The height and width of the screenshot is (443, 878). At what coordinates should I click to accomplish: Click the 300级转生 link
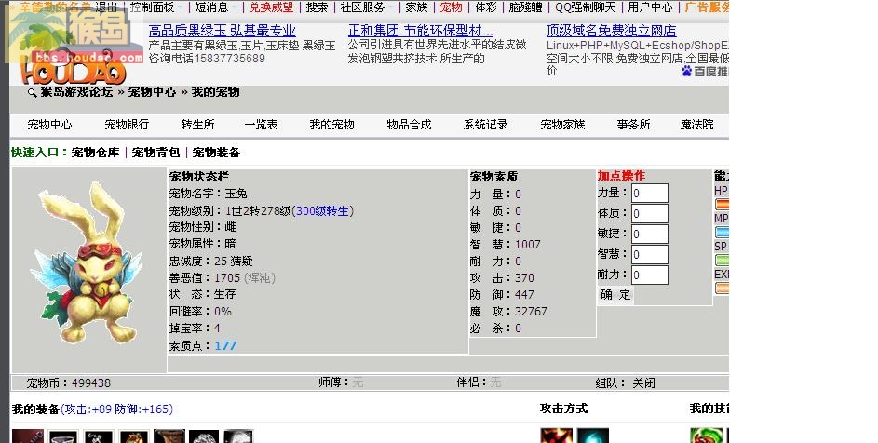click(322, 211)
